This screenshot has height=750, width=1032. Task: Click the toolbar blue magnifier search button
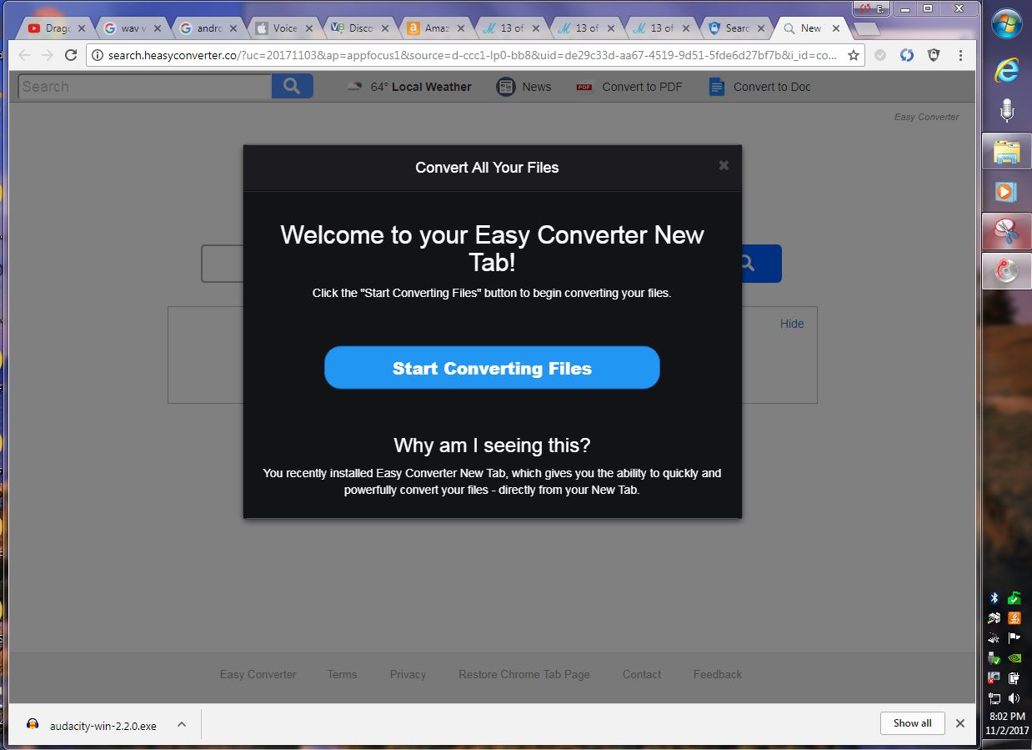coord(292,87)
